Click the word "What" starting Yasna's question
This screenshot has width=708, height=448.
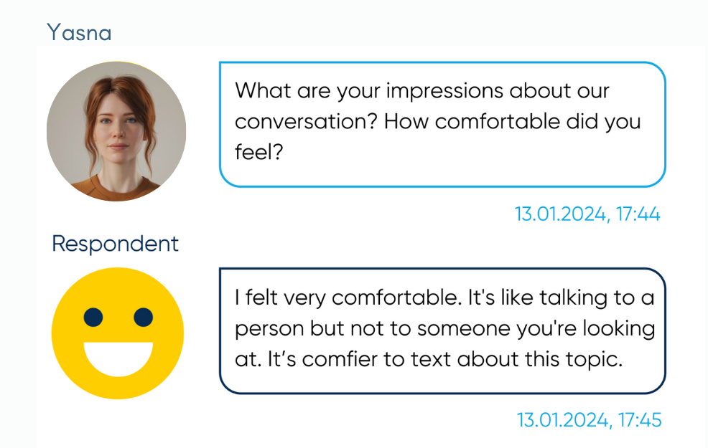point(264,90)
